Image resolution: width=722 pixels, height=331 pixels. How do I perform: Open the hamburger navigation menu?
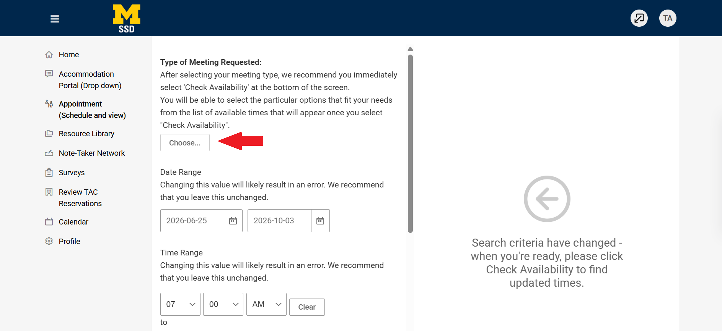[55, 19]
